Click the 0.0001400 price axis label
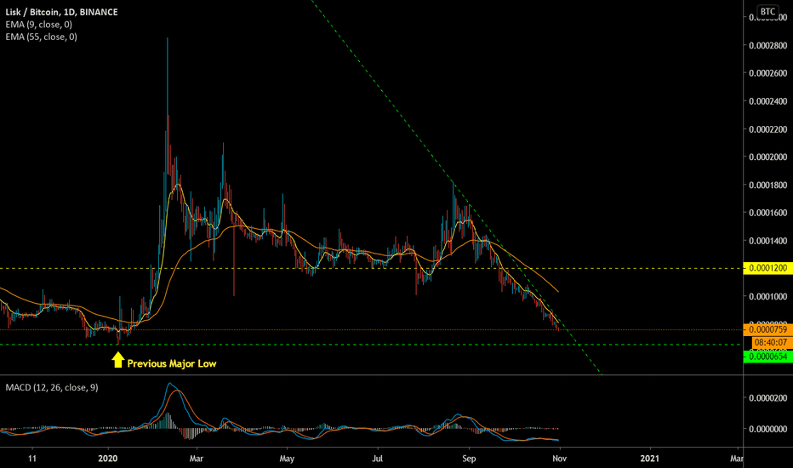 (767, 241)
